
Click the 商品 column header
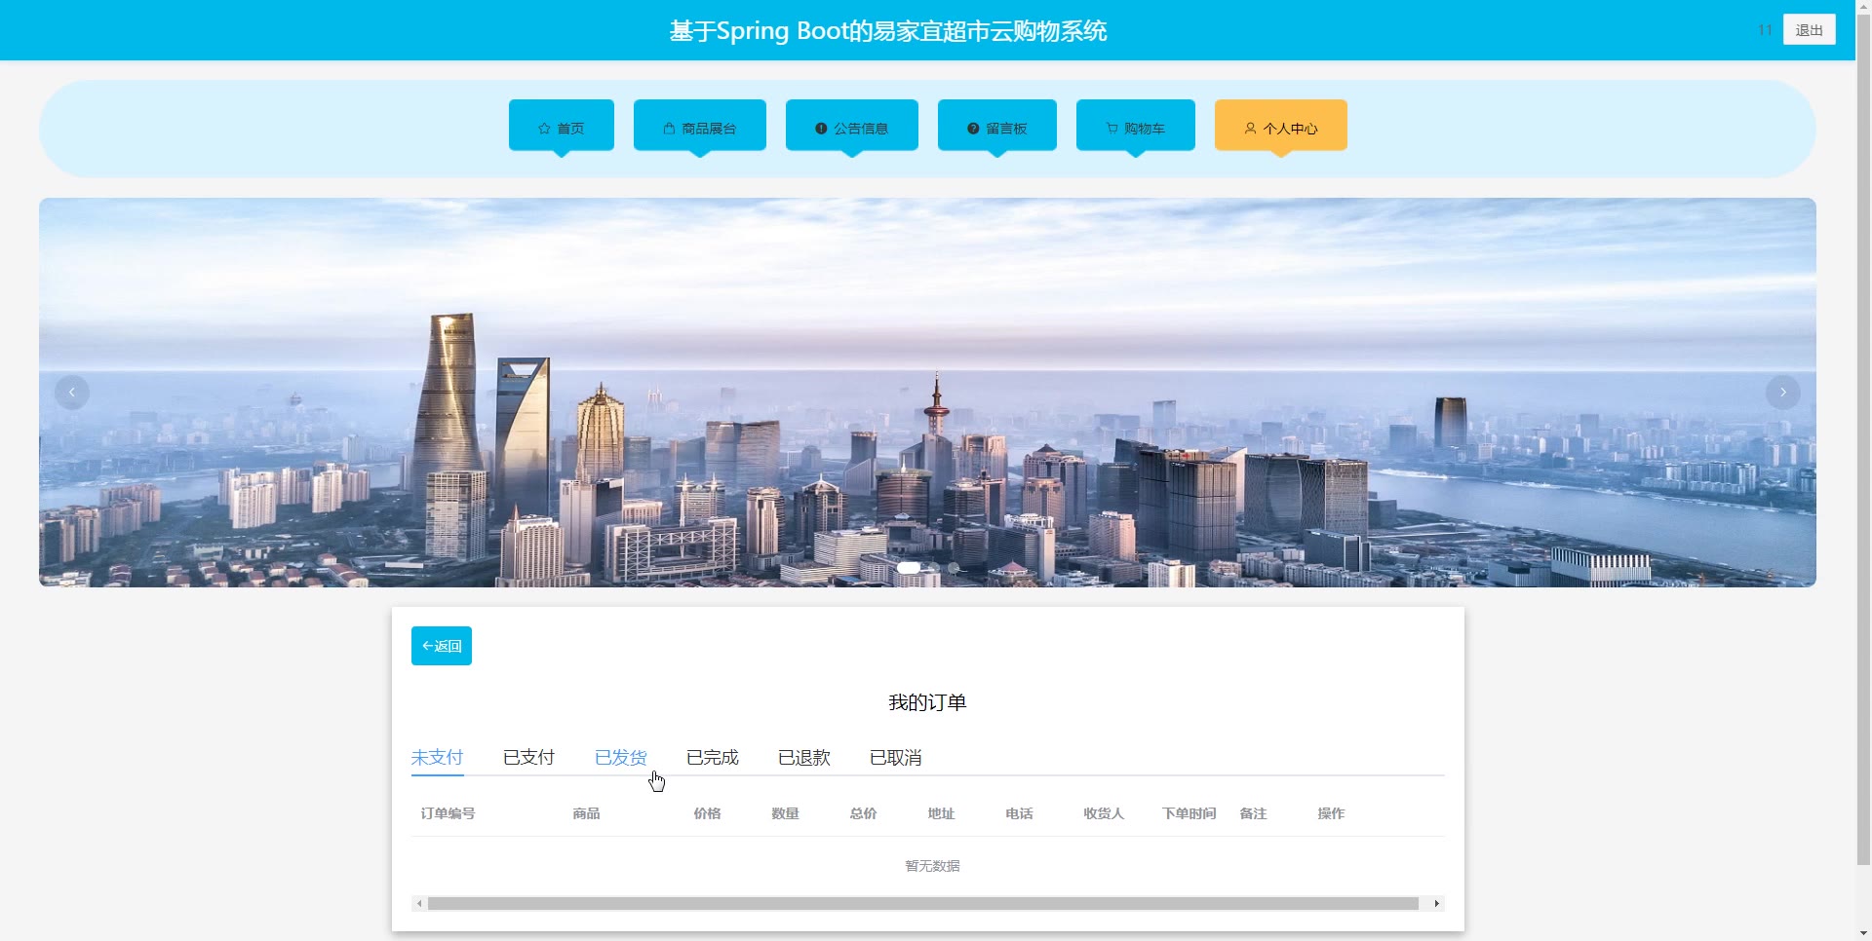point(586,813)
